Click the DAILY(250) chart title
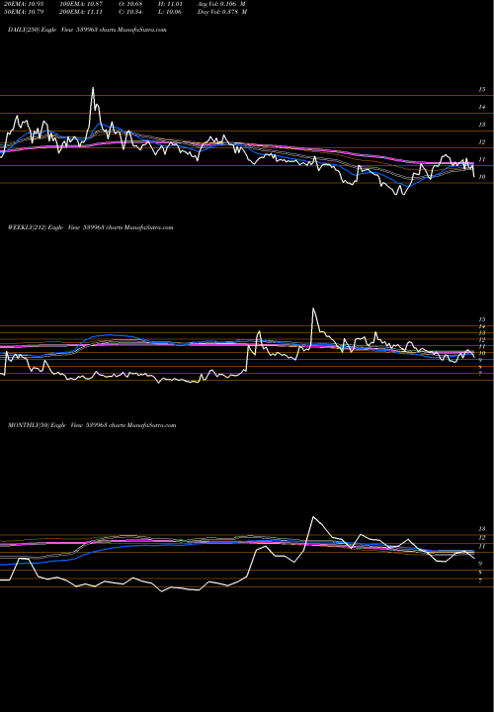The height and width of the screenshot is (712, 494). 87,30
